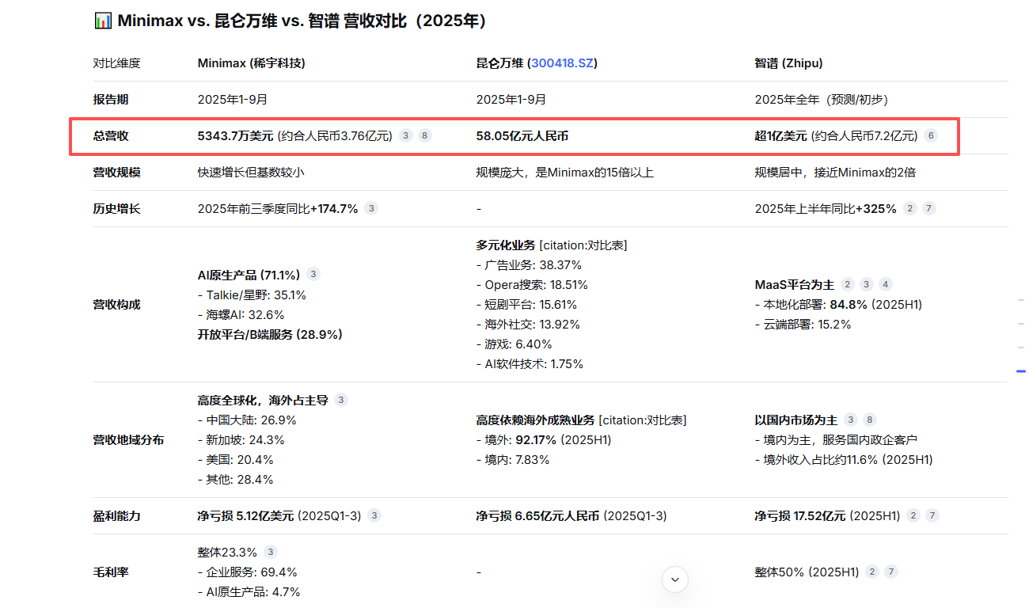Screen dimensions: 1029x608
Task: Open citation 3 beside 整体23.3%
Action: tap(271, 552)
